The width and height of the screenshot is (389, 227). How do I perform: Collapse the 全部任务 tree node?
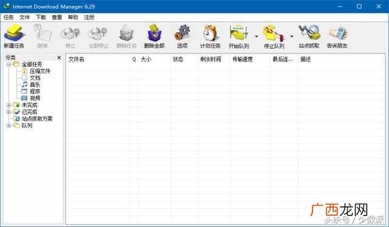9,64
